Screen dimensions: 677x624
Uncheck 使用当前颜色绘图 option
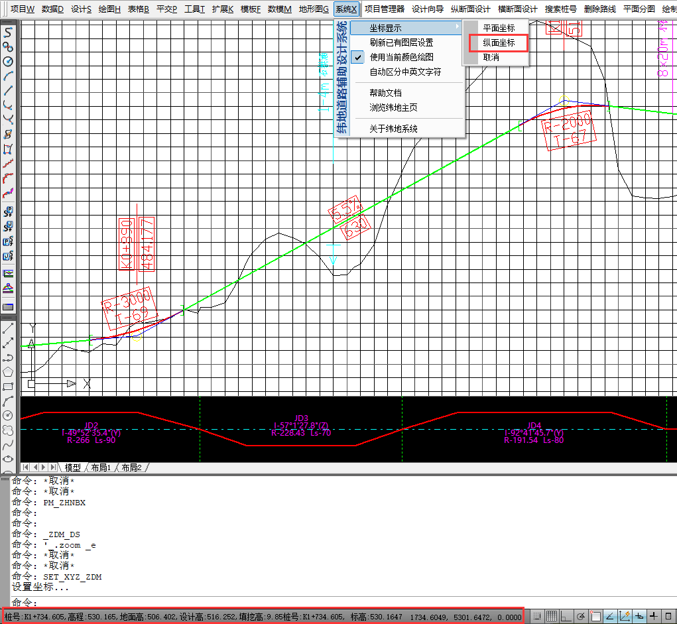[x=401, y=57]
